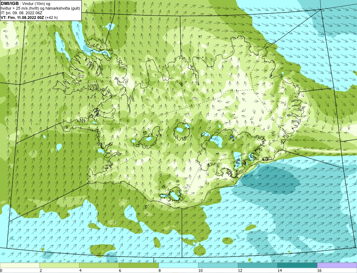The width and height of the screenshot is (357, 273).
Task: Click the legend scale label 12
Action: (x=240, y=270)
